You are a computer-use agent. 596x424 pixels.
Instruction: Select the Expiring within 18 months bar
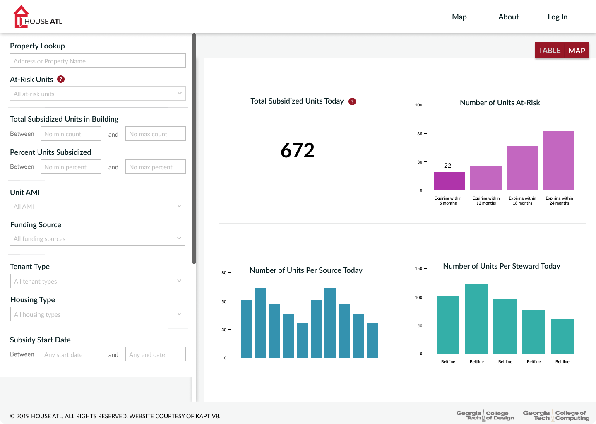[x=523, y=168]
